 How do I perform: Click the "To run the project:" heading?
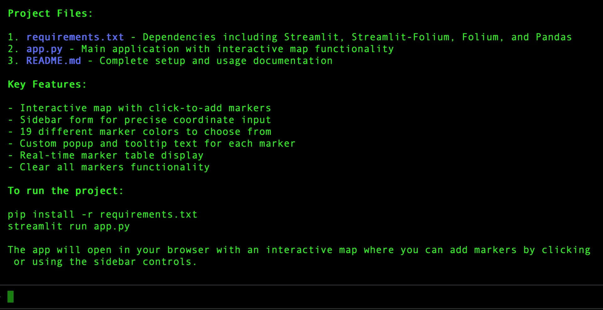click(x=66, y=191)
